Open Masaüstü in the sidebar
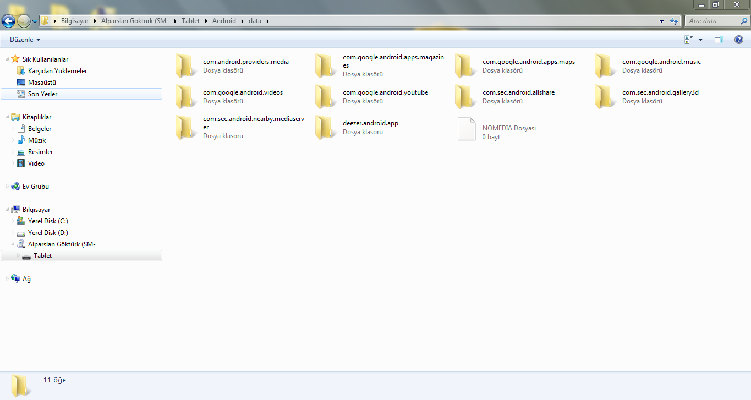This screenshot has width=751, height=400. [x=42, y=82]
